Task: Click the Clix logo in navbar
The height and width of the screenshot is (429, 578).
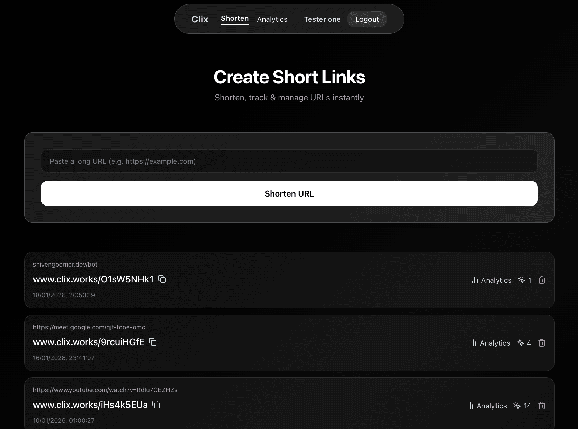Action: coord(200,19)
